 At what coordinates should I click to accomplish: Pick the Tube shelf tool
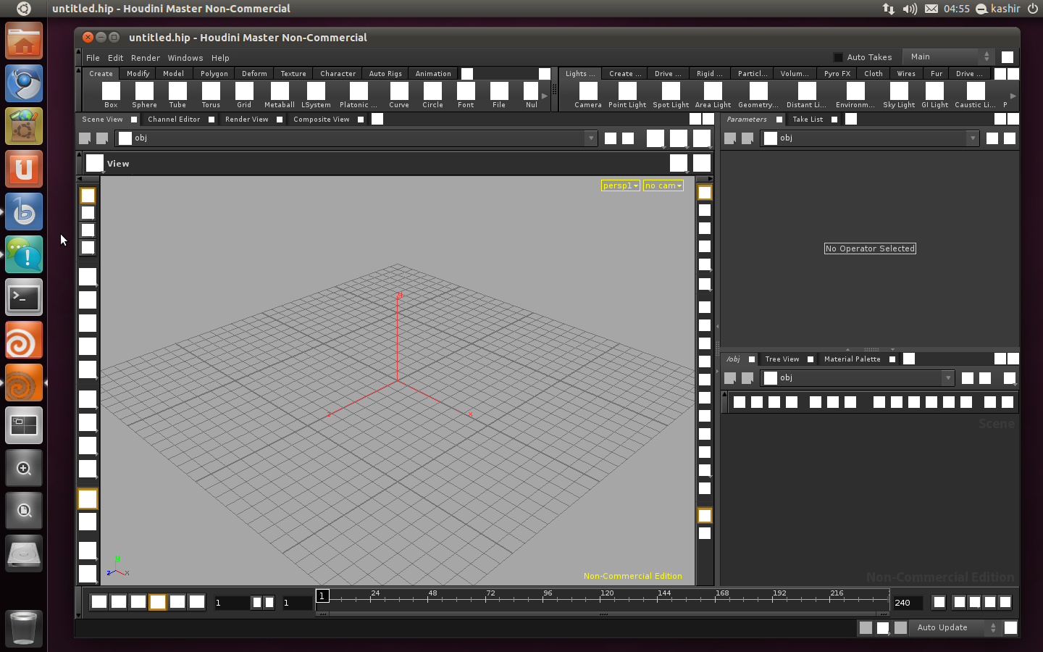click(177, 95)
